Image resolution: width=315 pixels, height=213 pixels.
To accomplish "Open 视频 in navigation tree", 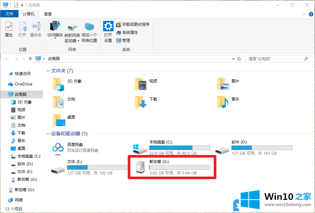I will (x=18, y=110).
